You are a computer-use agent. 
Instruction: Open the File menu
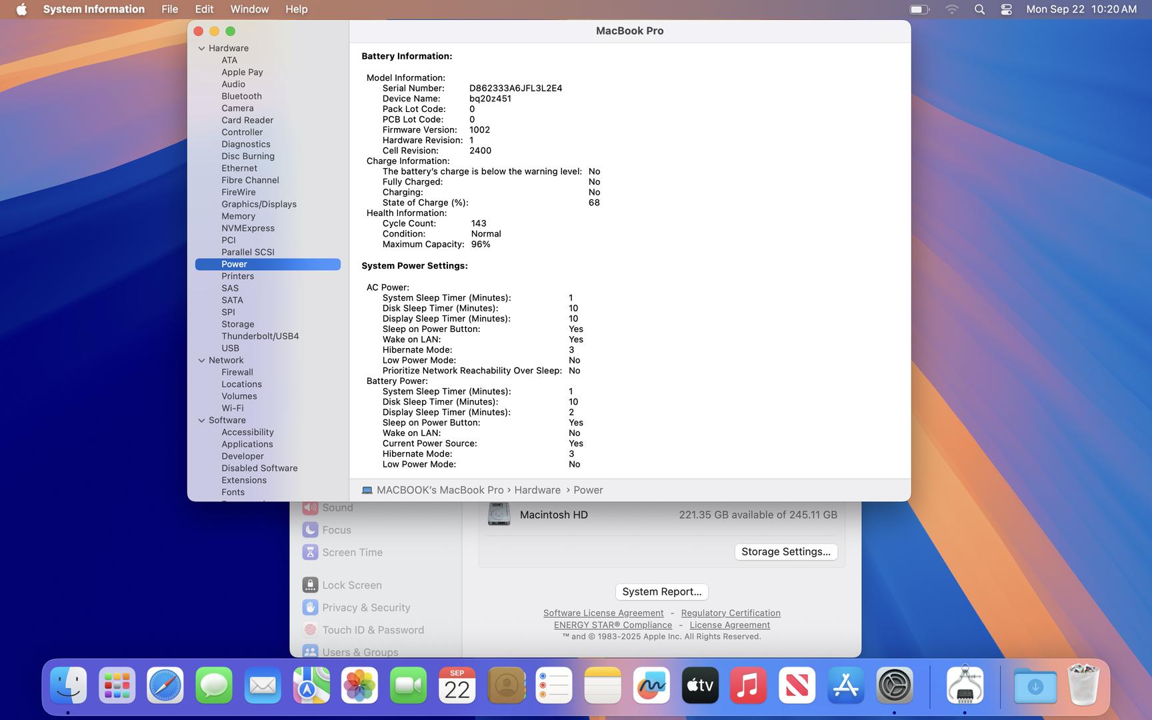click(170, 9)
